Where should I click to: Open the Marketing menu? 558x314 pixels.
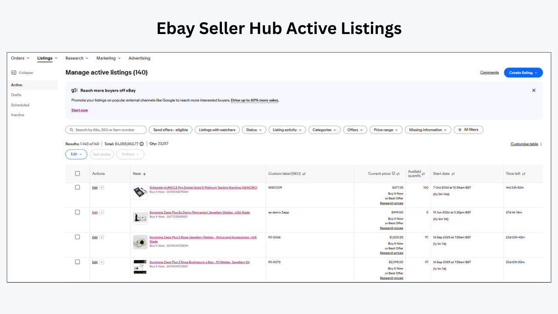point(108,58)
